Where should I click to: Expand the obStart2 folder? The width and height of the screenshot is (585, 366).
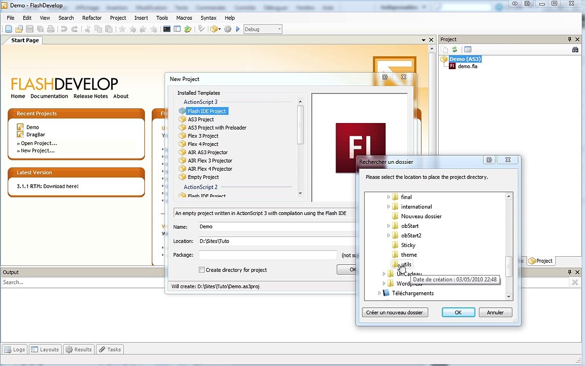pyautogui.click(x=388, y=236)
